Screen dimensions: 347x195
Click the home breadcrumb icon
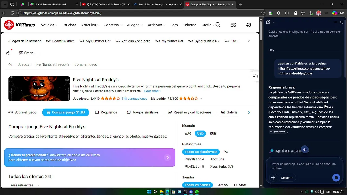click(x=10, y=64)
